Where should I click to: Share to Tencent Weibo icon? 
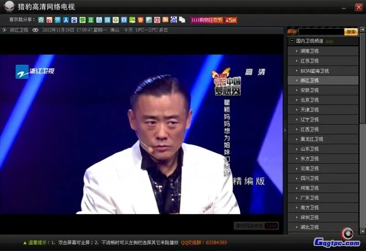[58, 20]
